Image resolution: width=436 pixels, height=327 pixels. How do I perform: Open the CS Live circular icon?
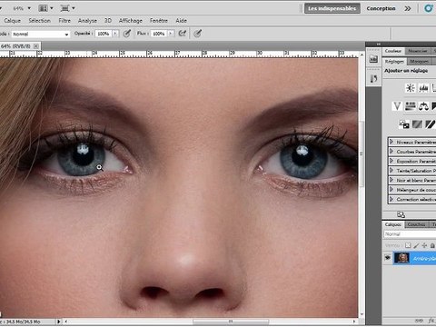click(x=429, y=8)
